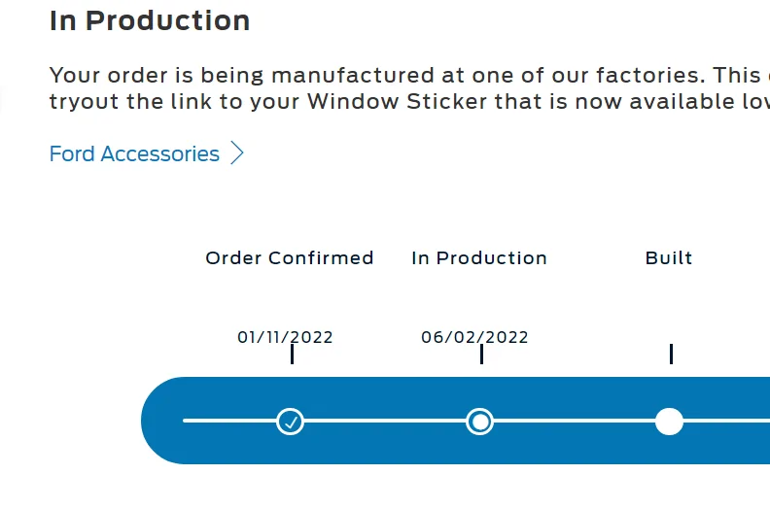Image resolution: width=770 pixels, height=508 pixels.
Task: Click the 01/11/2022 date
Action: point(285,338)
